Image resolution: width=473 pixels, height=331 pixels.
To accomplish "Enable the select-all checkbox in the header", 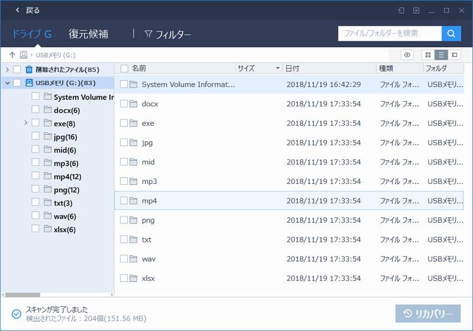I will click(122, 69).
